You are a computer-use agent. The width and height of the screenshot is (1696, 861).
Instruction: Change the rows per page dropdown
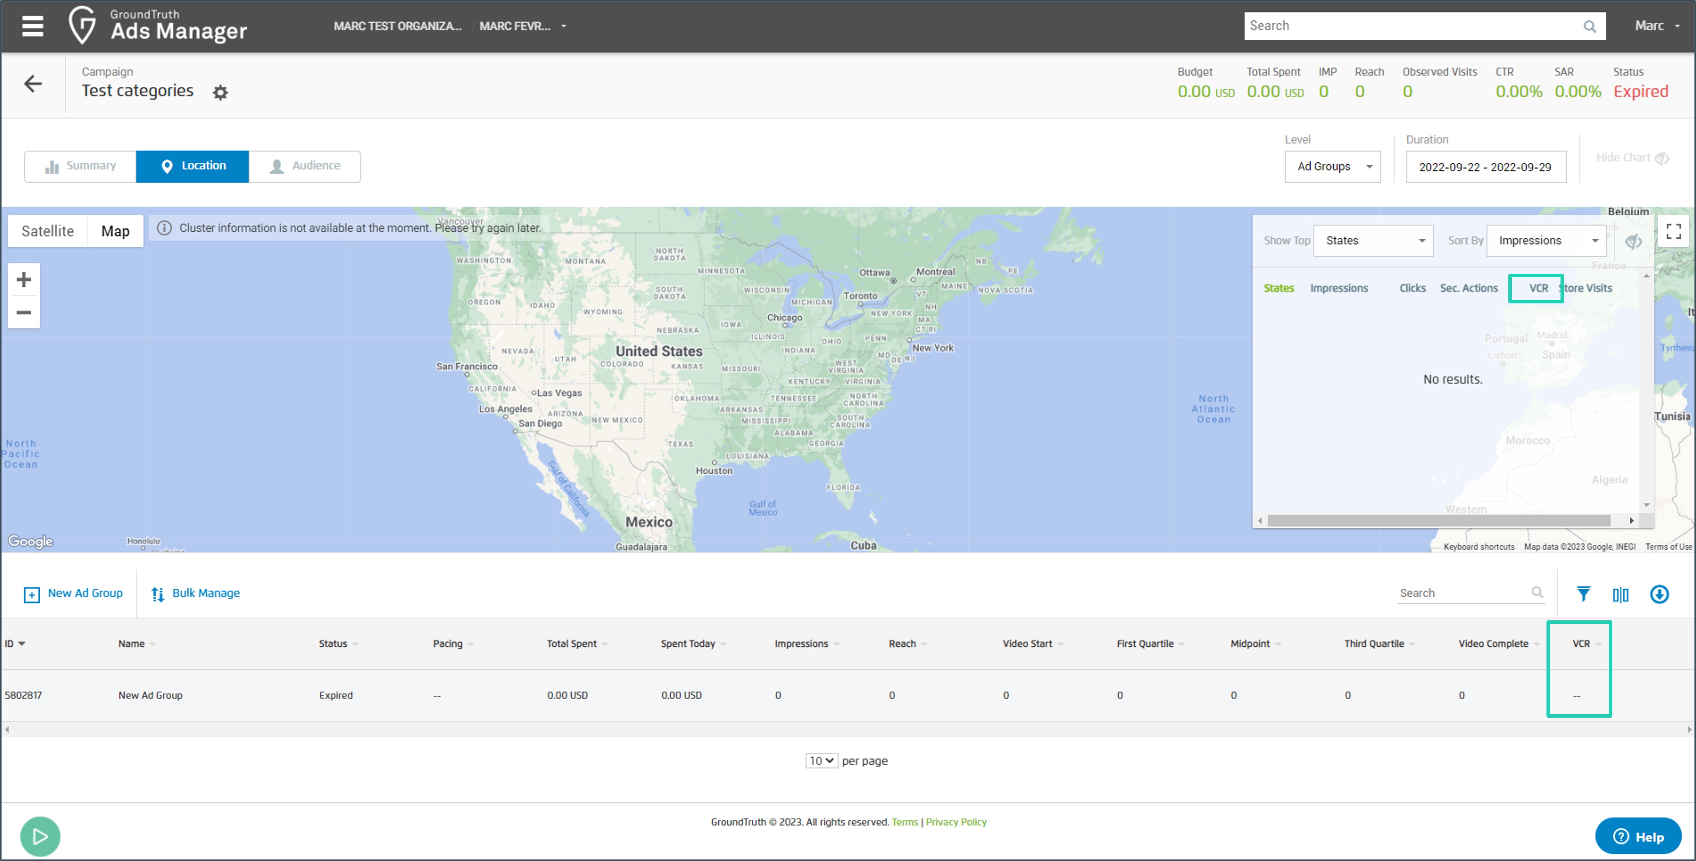coord(821,760)
